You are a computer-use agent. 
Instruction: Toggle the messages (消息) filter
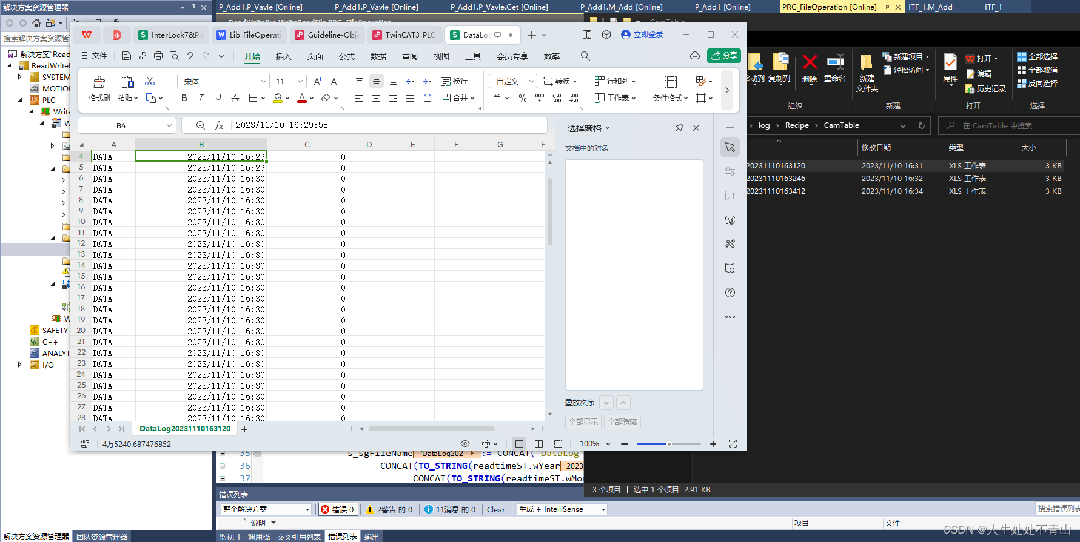tap(450, 509)
